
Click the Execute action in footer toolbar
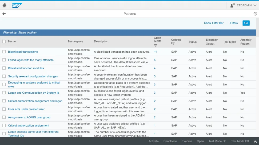point(187,141)
